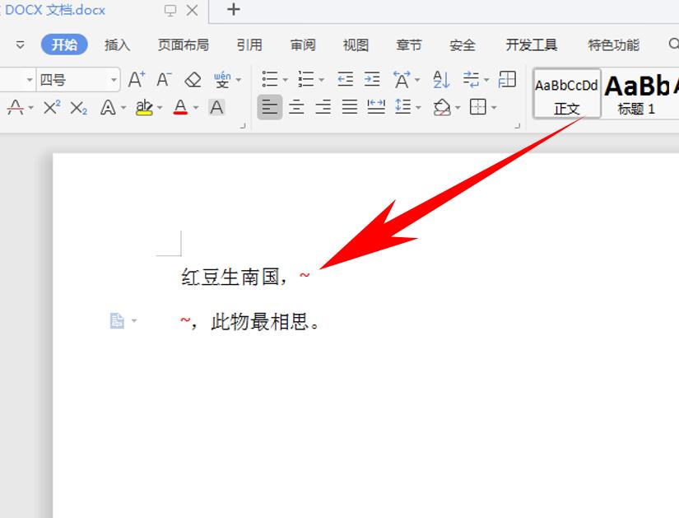Click the paragraph layout icon beside text
The height and width of the screenshot is (518, 679).
117,321
